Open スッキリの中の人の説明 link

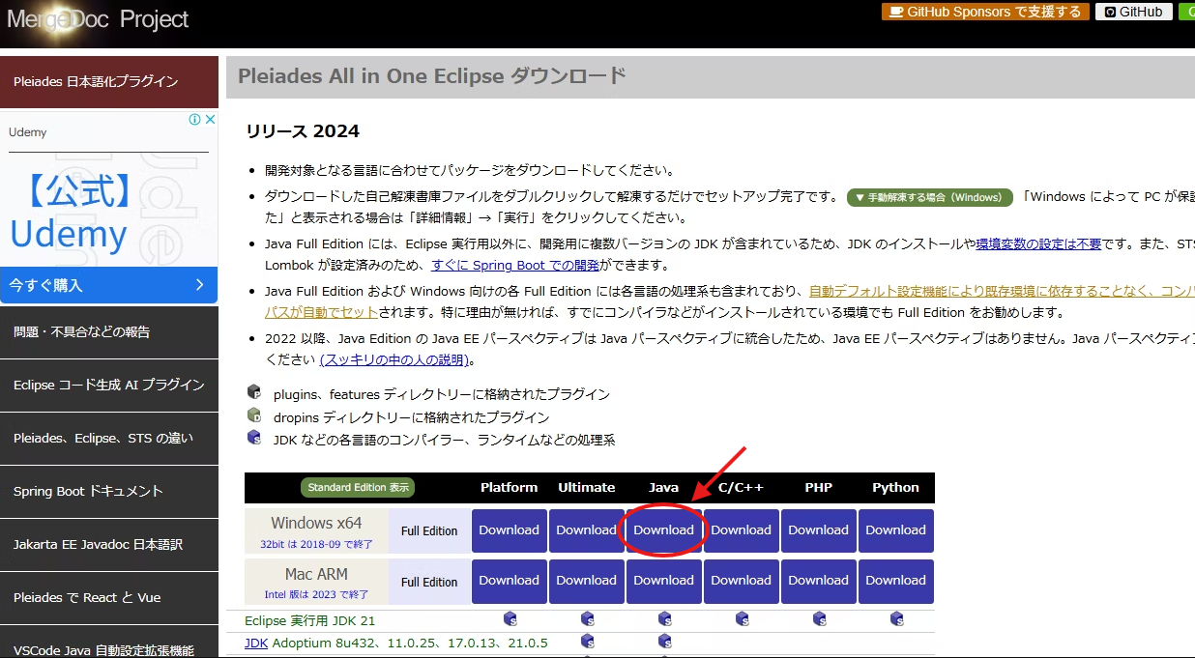point(393,359)
